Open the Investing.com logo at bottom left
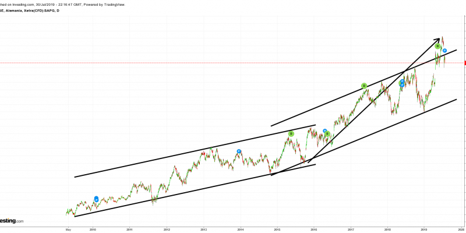 pos(12,221)
